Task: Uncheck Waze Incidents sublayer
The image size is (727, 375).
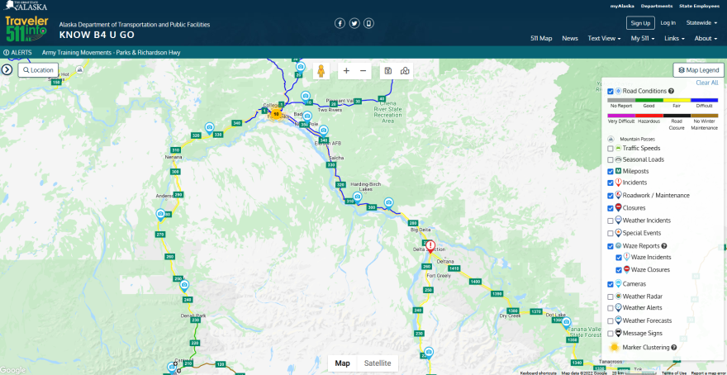Action: (619, 257)
